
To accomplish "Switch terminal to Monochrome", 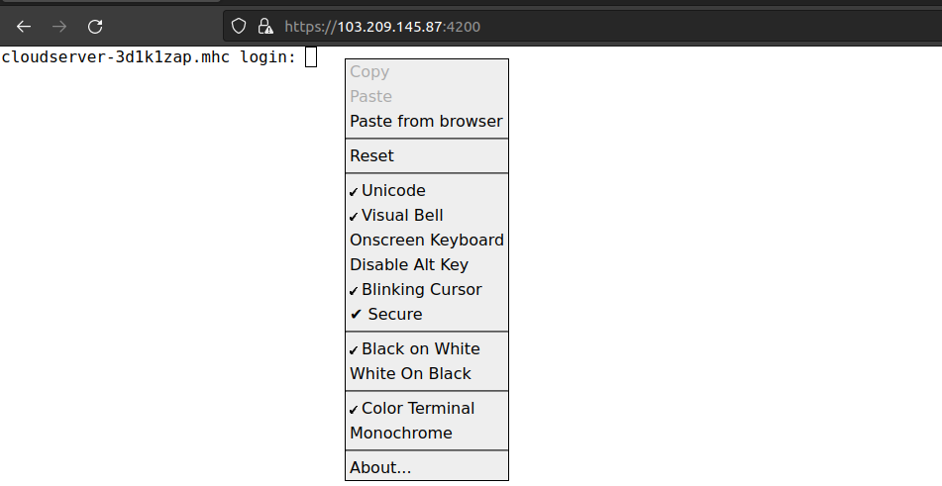I will pyautogui.click(x=427, y=433).
